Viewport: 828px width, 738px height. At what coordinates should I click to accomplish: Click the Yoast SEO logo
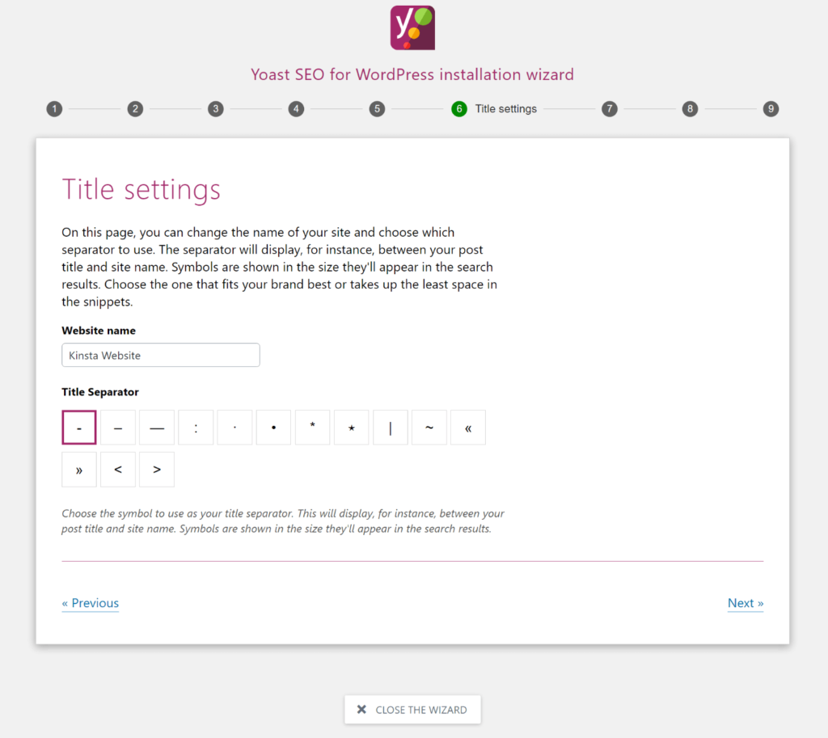coord(412,27)
